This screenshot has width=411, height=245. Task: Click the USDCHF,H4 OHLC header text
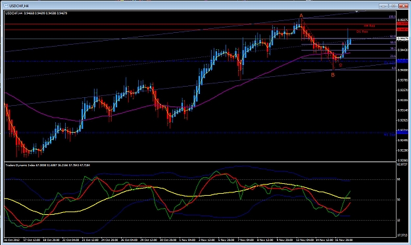[36, 13]
